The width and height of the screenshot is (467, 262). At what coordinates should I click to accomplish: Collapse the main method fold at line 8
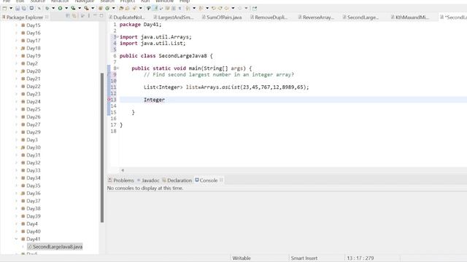(x=117, y=68)
